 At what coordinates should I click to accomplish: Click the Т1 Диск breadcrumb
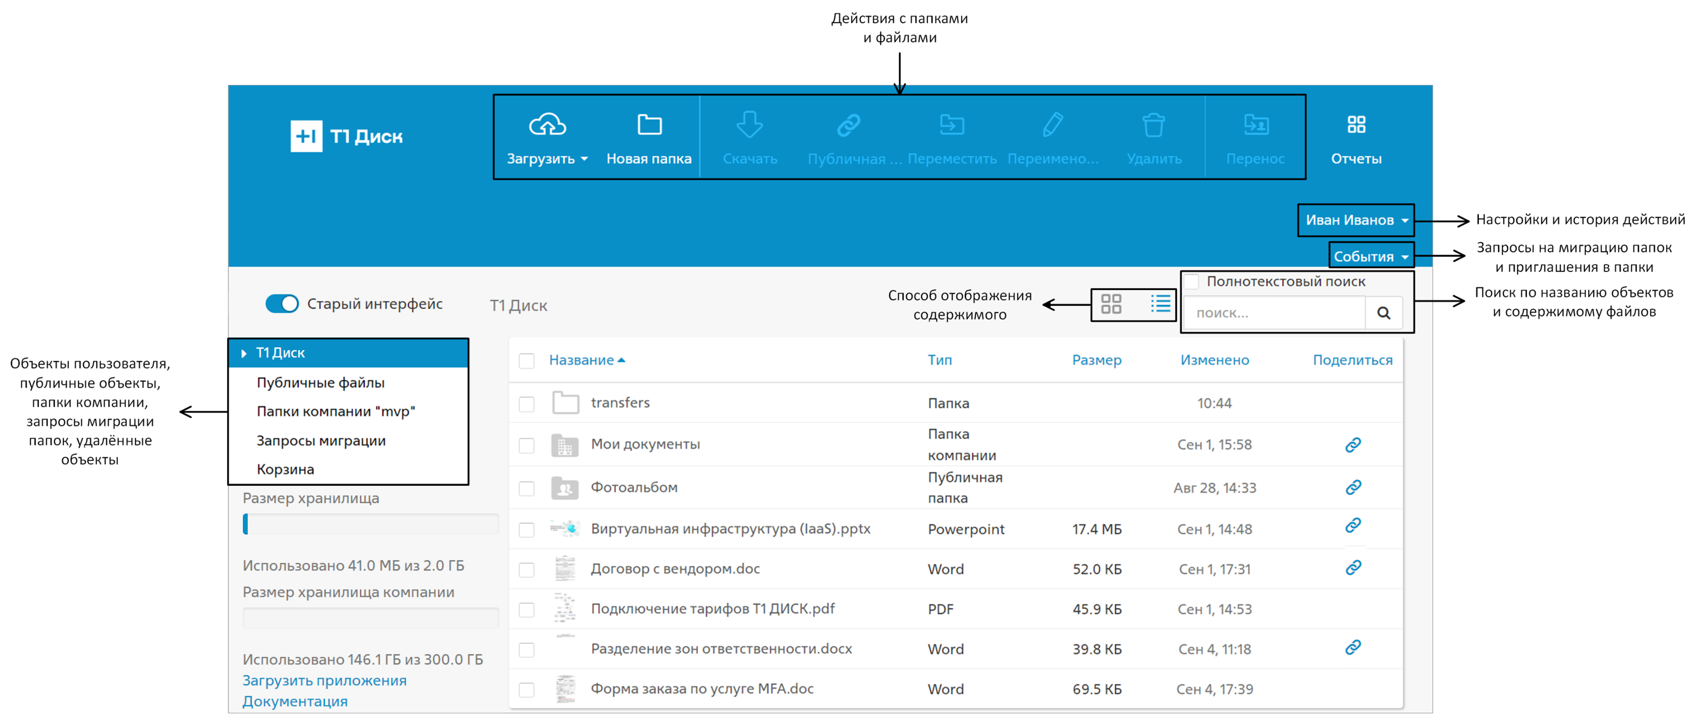(x=518, y=306)
